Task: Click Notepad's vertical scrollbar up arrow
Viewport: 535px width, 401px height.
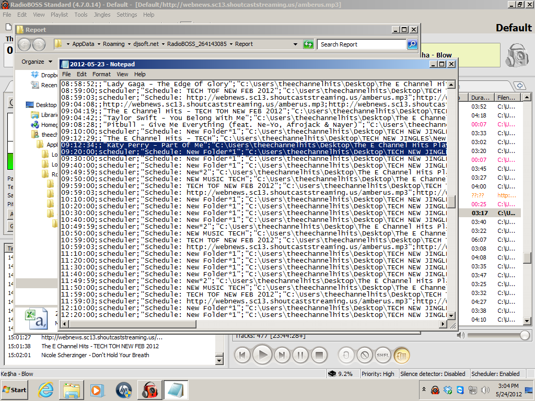Action: pyautogui.click(x=451, y=85)
